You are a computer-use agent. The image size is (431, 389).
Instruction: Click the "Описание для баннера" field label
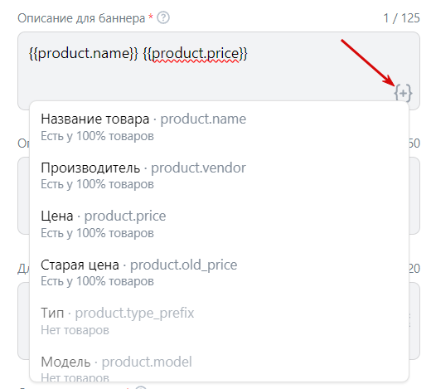[x=81, y=18]
